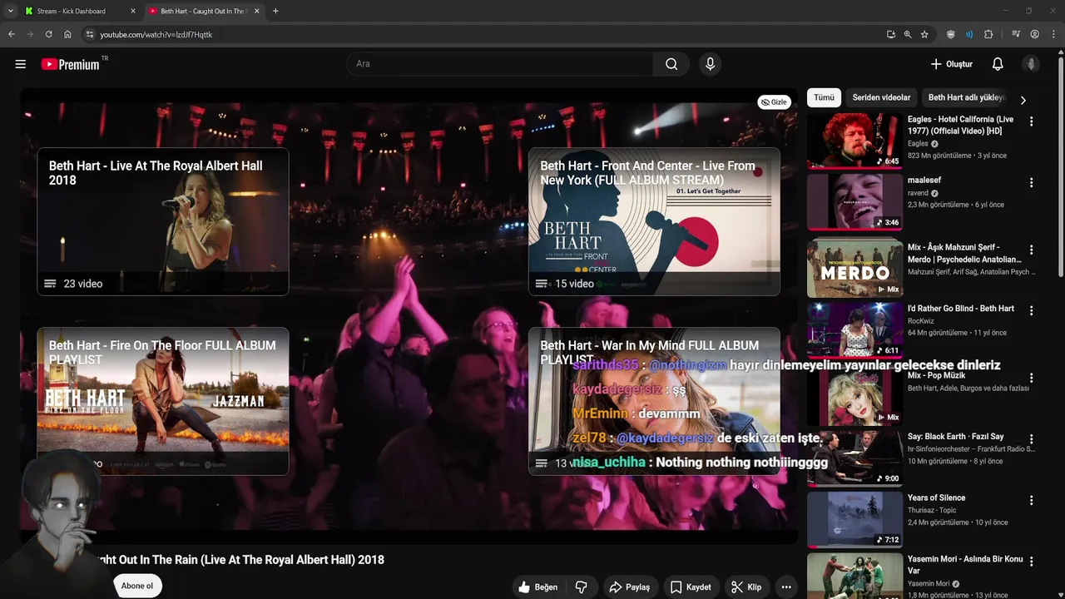Open the YouTube account avatar menu
This screenshot has width=1065, height=599.
1031,64
